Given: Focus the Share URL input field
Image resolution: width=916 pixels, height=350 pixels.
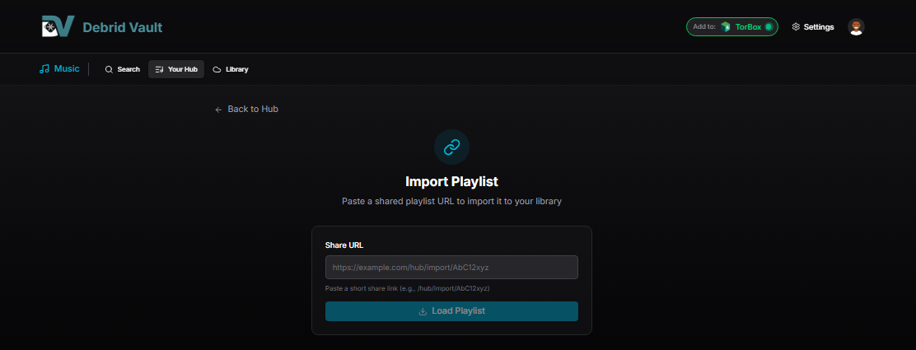Looking at the screenshot, I should pos(451,268).
